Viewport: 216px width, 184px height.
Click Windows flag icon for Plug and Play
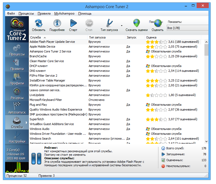(148, 105)
